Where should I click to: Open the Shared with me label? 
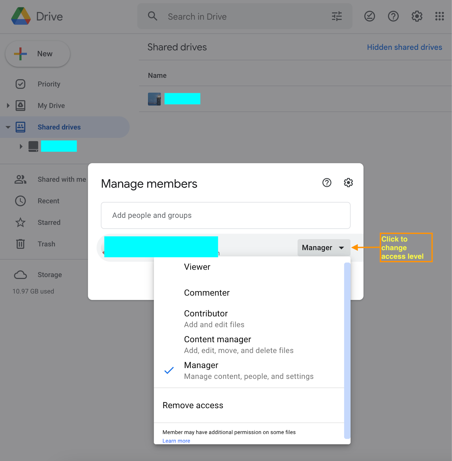(62, 180)
